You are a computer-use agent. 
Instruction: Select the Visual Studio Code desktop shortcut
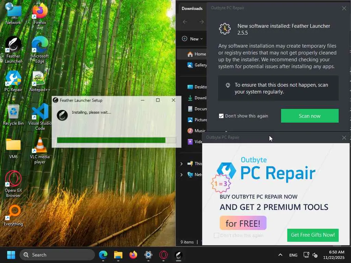[40, 117]
